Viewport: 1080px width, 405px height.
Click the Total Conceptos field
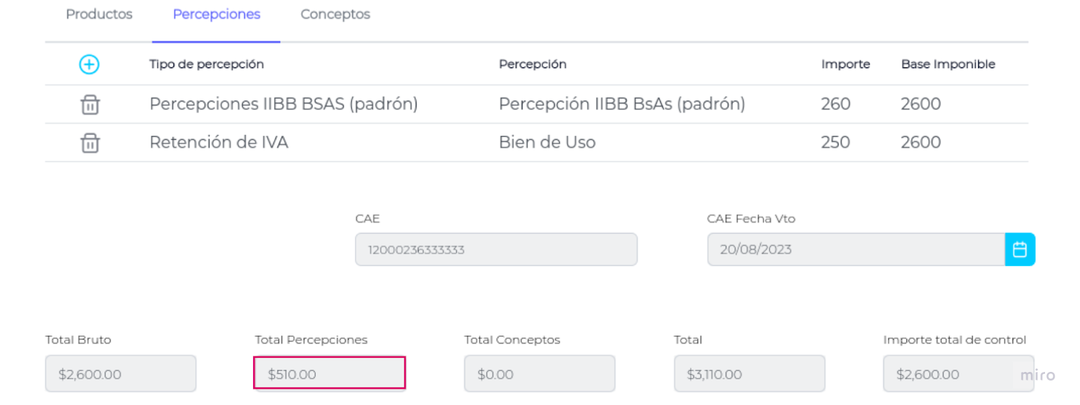[x=539, y=374]
